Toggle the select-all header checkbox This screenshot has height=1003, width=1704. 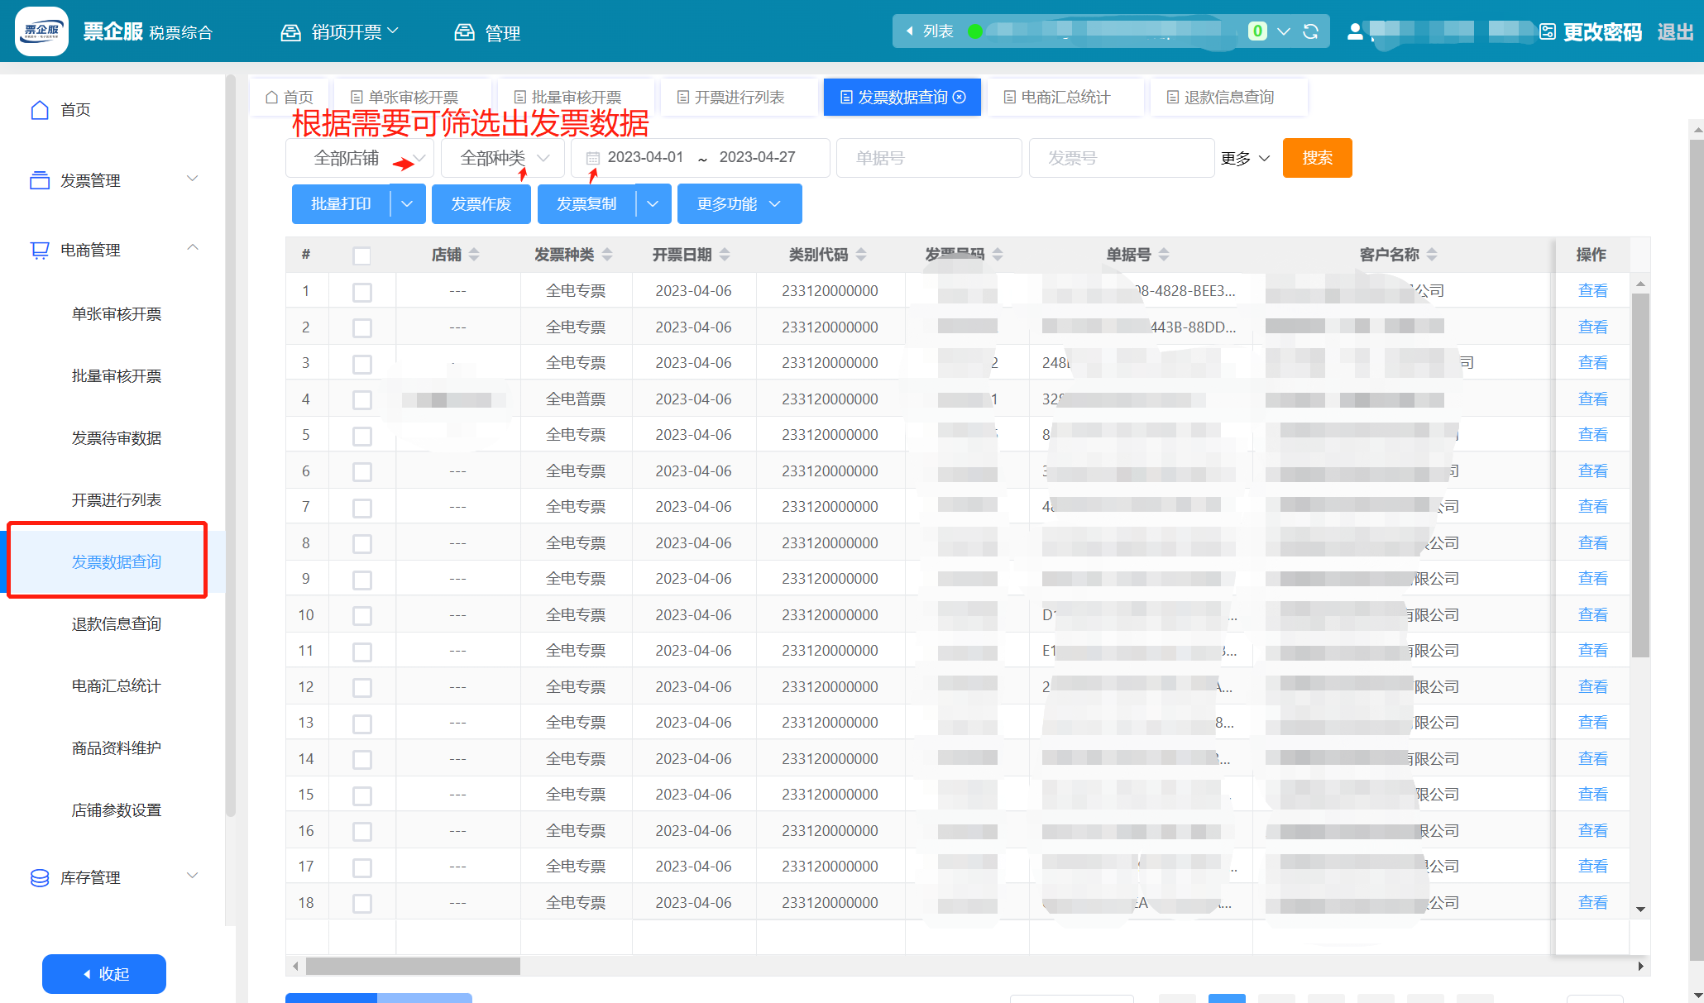click(x=361, y=256)
